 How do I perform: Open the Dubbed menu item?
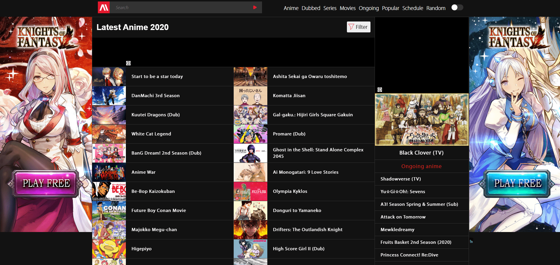point(311,8)
